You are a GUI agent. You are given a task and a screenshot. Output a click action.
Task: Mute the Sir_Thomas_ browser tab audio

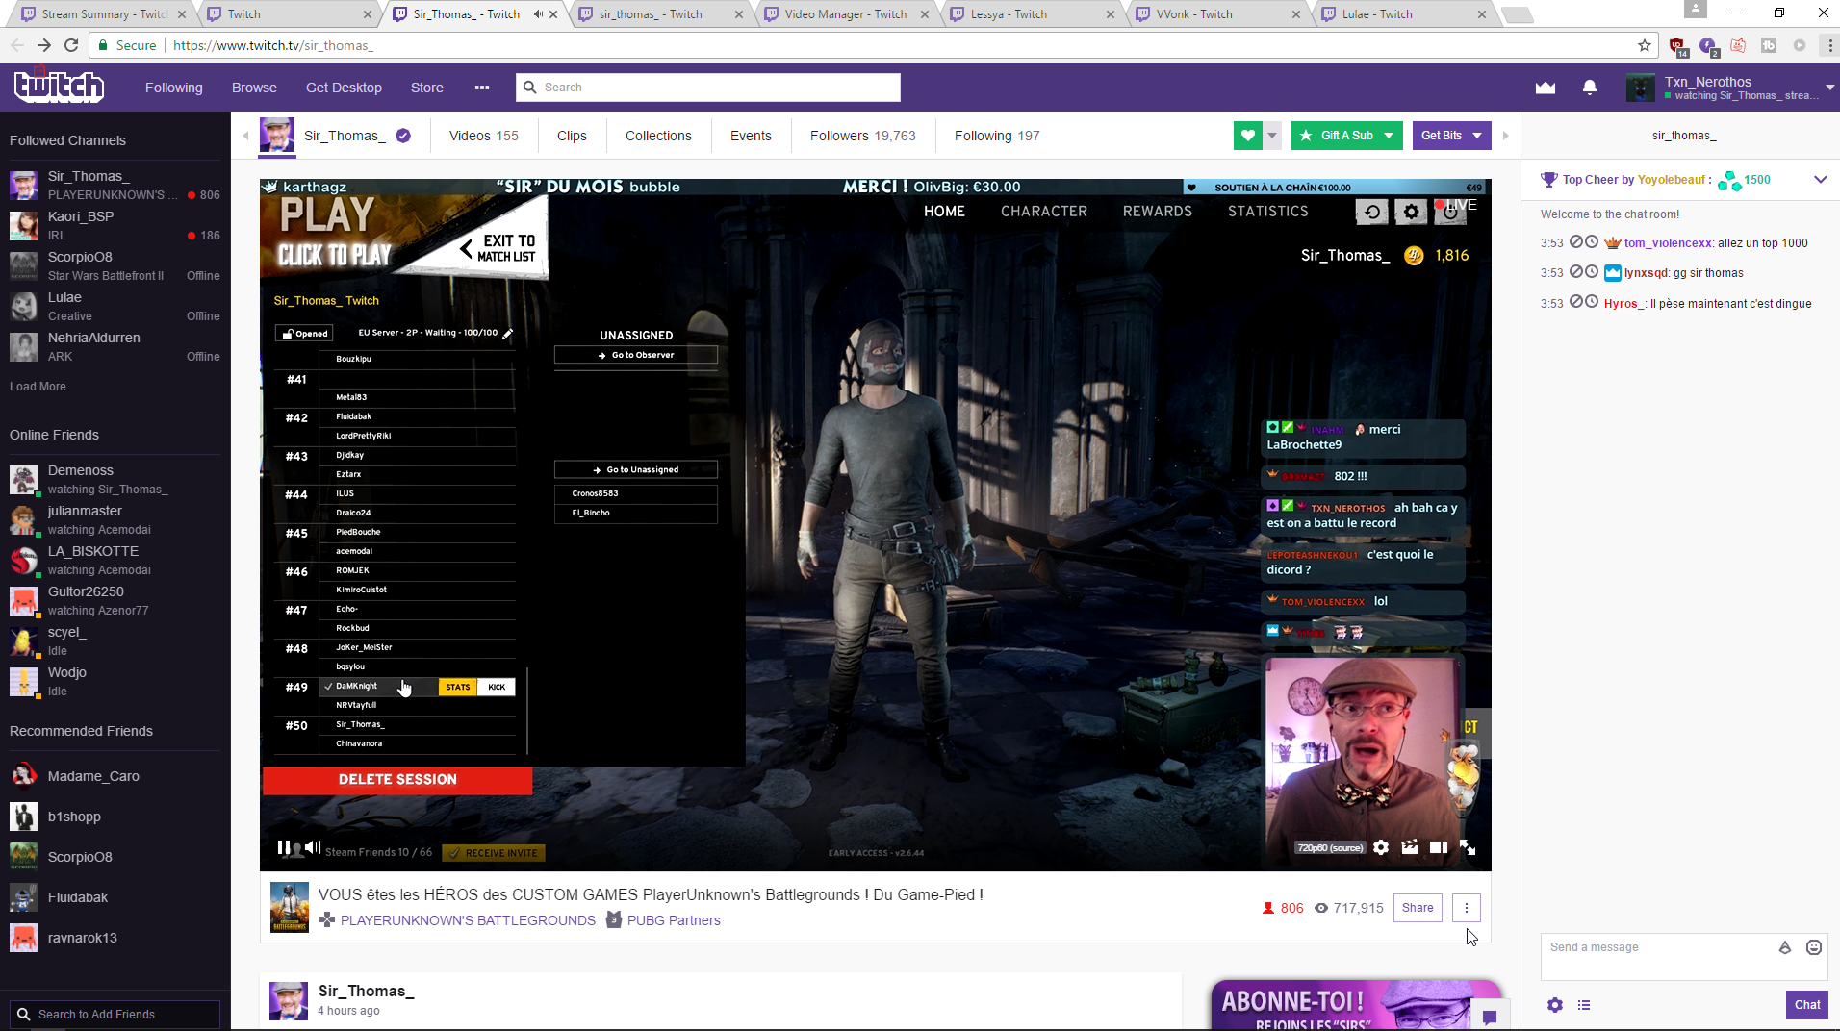coord(537,14)
